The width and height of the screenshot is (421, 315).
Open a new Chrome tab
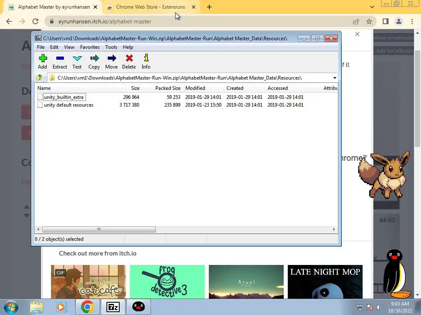(209, 7)
